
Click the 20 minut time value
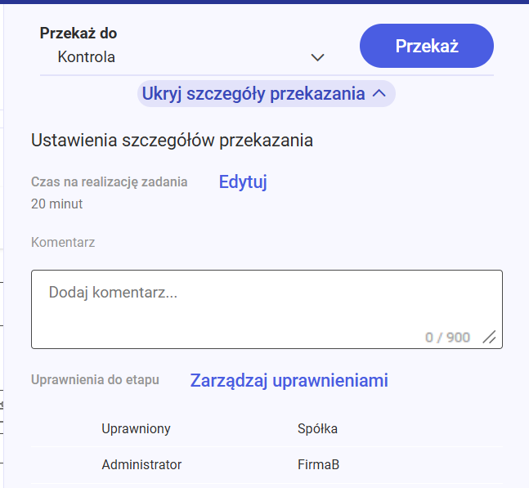coord(56,204)
